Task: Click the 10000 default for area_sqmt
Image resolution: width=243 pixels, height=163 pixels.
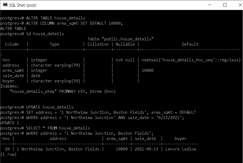Action: point(148,70)
